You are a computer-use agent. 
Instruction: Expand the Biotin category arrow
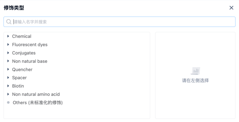click(x=8, y=86)
